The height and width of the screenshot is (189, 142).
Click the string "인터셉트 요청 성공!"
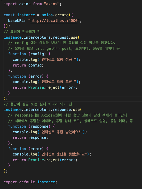click(58, 60)
